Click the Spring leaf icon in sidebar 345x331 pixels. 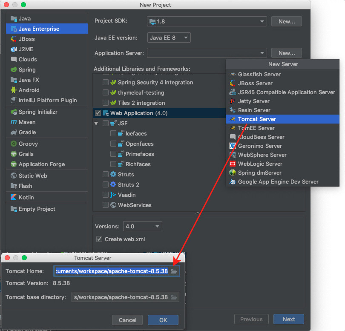[14, 70]
